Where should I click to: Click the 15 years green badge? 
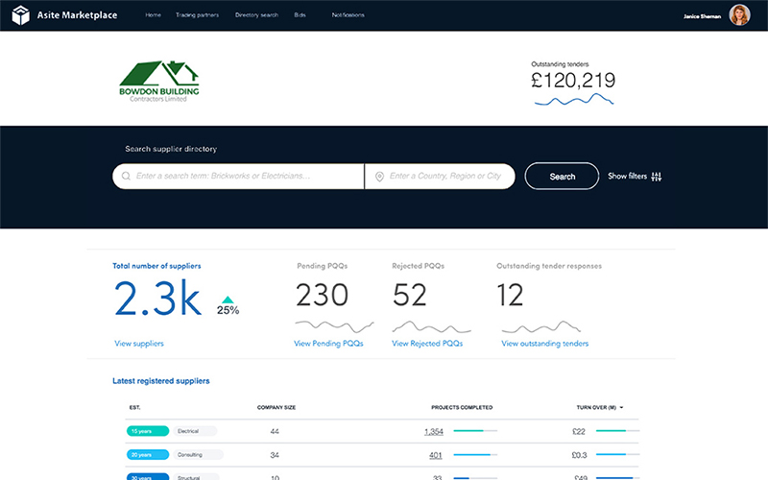pyautogui.click(x=148, y=431)
